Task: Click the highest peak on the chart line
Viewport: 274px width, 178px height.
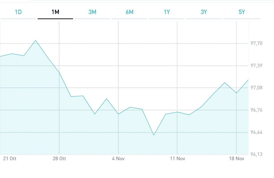Action: 36,40
